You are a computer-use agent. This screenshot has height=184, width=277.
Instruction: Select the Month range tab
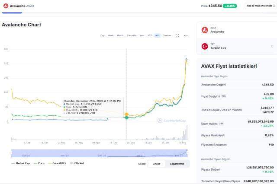[x=120, y=35]
